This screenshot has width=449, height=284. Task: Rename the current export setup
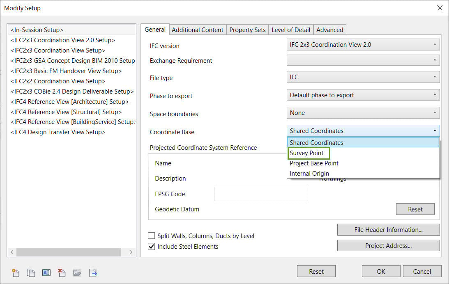[x=46, y=273]
